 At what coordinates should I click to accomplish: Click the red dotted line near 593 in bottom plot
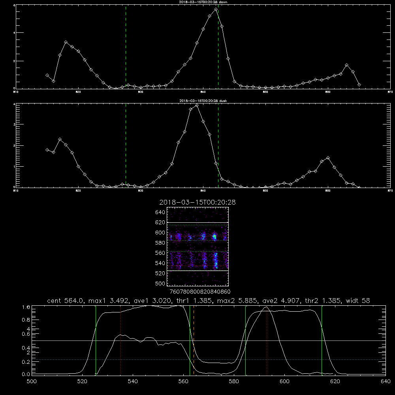pos(267,340)
